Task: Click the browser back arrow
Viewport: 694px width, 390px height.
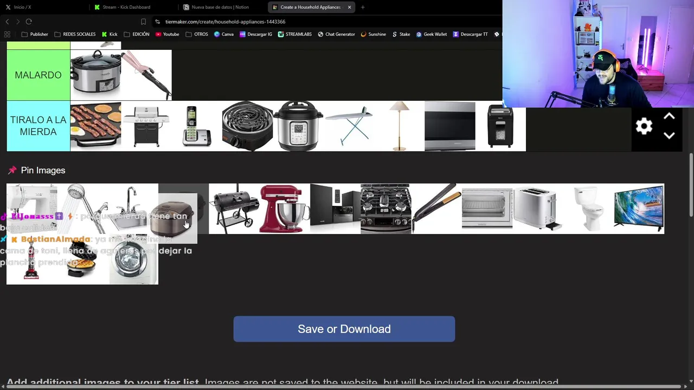Action: (x=7, y=22)
